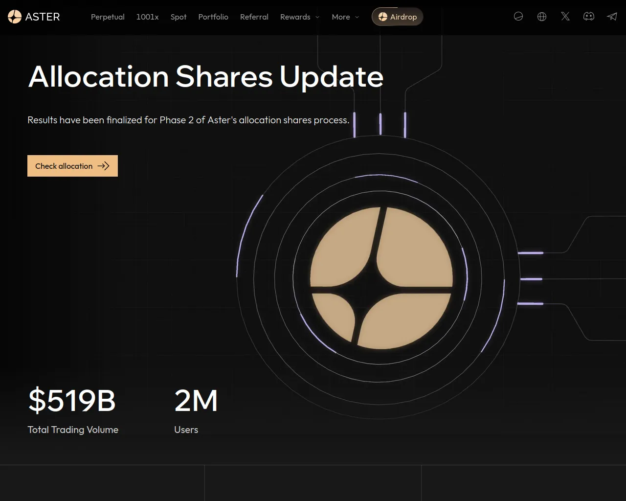Navigate to Spot trading
This screenshot has width=626, height=501.
pyautogui.click(x=179, y=17)
